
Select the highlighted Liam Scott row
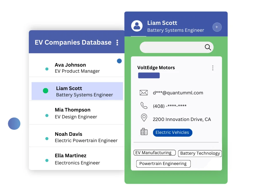(77, 91)
